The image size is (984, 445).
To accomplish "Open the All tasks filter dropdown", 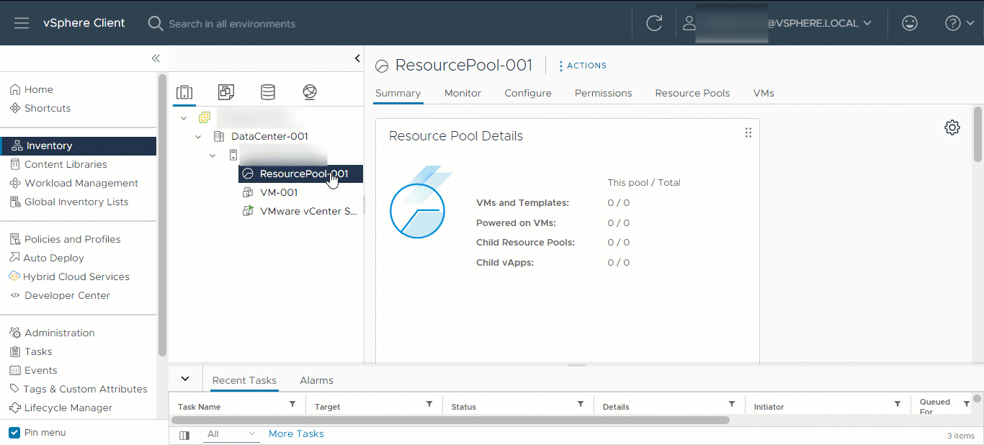I will pyautogui.click(x=231, y=434).
